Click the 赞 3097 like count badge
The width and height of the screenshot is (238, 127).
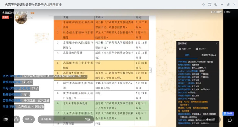pyautogui.click(x=228, y=114)
